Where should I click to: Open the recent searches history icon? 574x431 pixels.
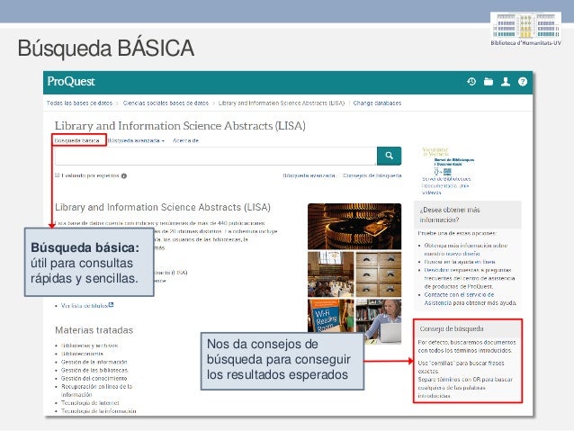pyautogui.click(x=471, y=81)
